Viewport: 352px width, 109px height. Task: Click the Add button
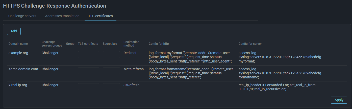pyautogui.click(x=14, y=31)
